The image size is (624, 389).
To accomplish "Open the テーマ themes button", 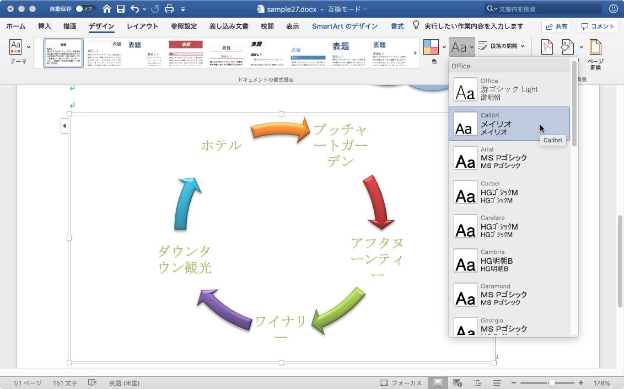I will pyautogui.click(x=16, y=51).
